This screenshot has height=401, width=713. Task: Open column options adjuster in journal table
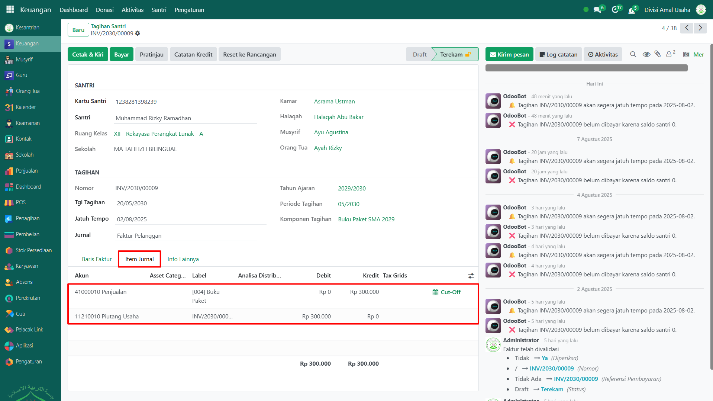point(471,276)
